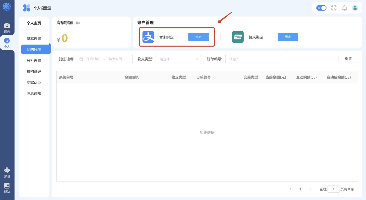Viewport: 366px width, 200px height.
Task: Toggle the light/dark theme switch
Action: click(321, 8)
